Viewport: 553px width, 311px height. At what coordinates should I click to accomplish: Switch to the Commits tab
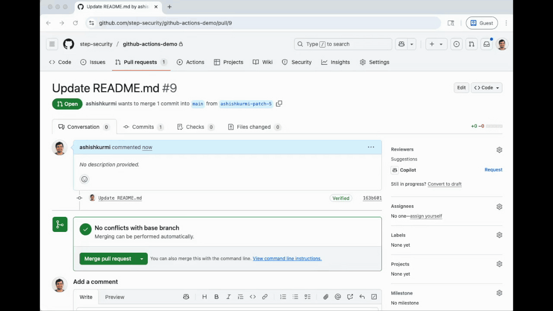click(x=143, y=127)
